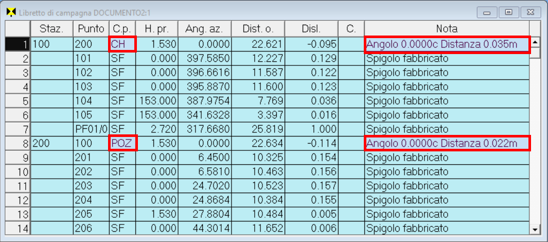Click station cell containing 200
548x242 pixels.
pyautogui.click(x=51, y=143)
